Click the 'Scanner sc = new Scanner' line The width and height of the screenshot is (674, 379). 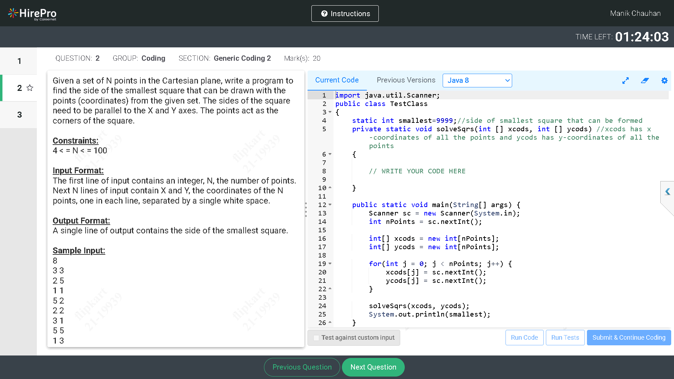pos(444,213)
